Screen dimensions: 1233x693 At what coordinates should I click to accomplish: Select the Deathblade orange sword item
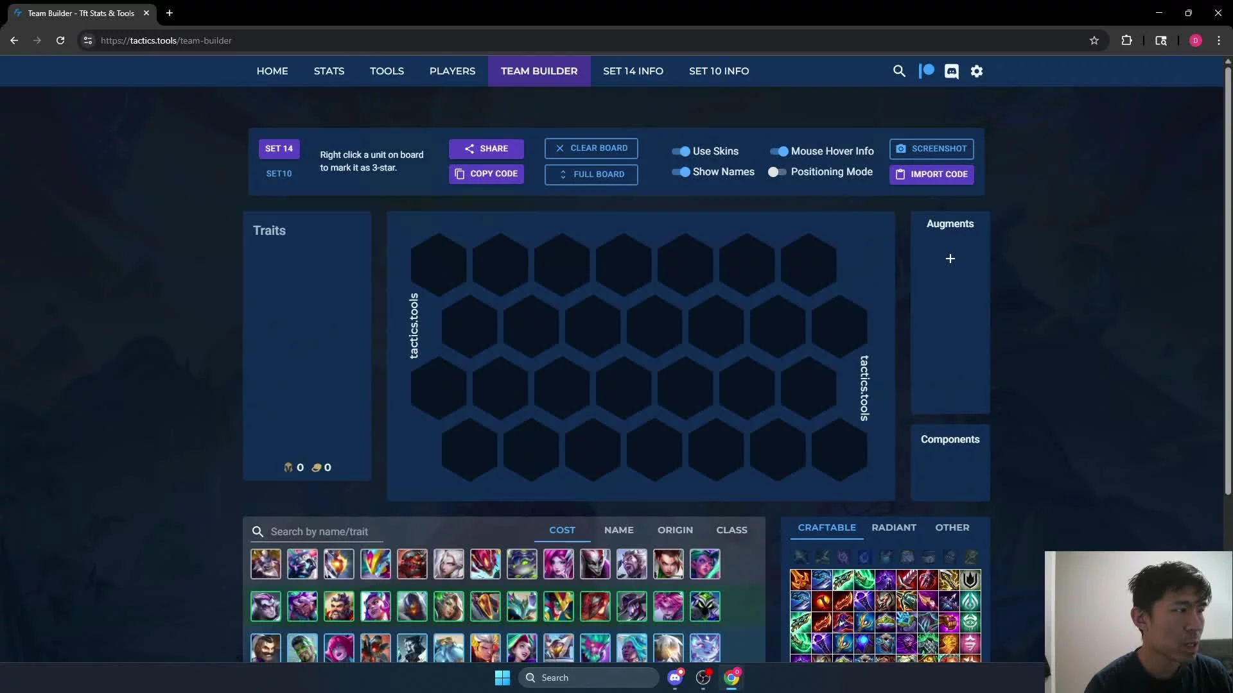pos(801,580)
